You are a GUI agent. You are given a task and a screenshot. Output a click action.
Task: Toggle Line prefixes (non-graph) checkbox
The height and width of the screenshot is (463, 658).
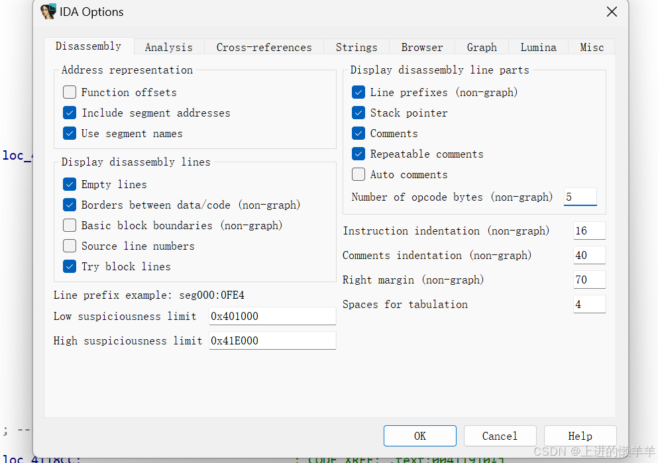pos(358,92)
